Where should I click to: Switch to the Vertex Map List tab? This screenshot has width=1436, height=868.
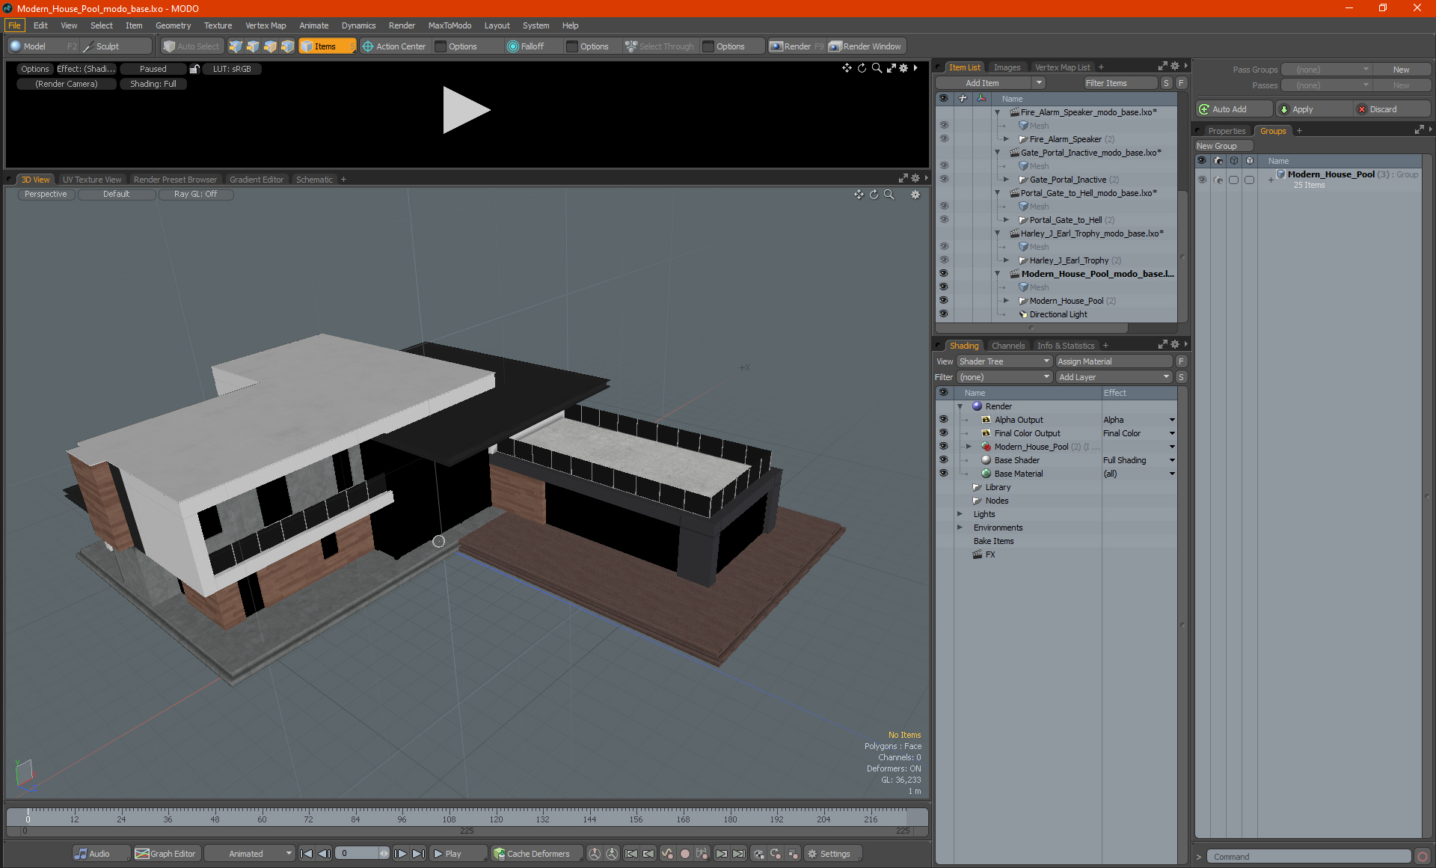[x=1062, y=67]
